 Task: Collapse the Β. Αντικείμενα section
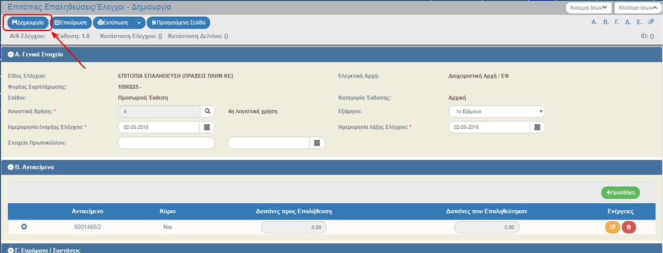tap(10, 167)
